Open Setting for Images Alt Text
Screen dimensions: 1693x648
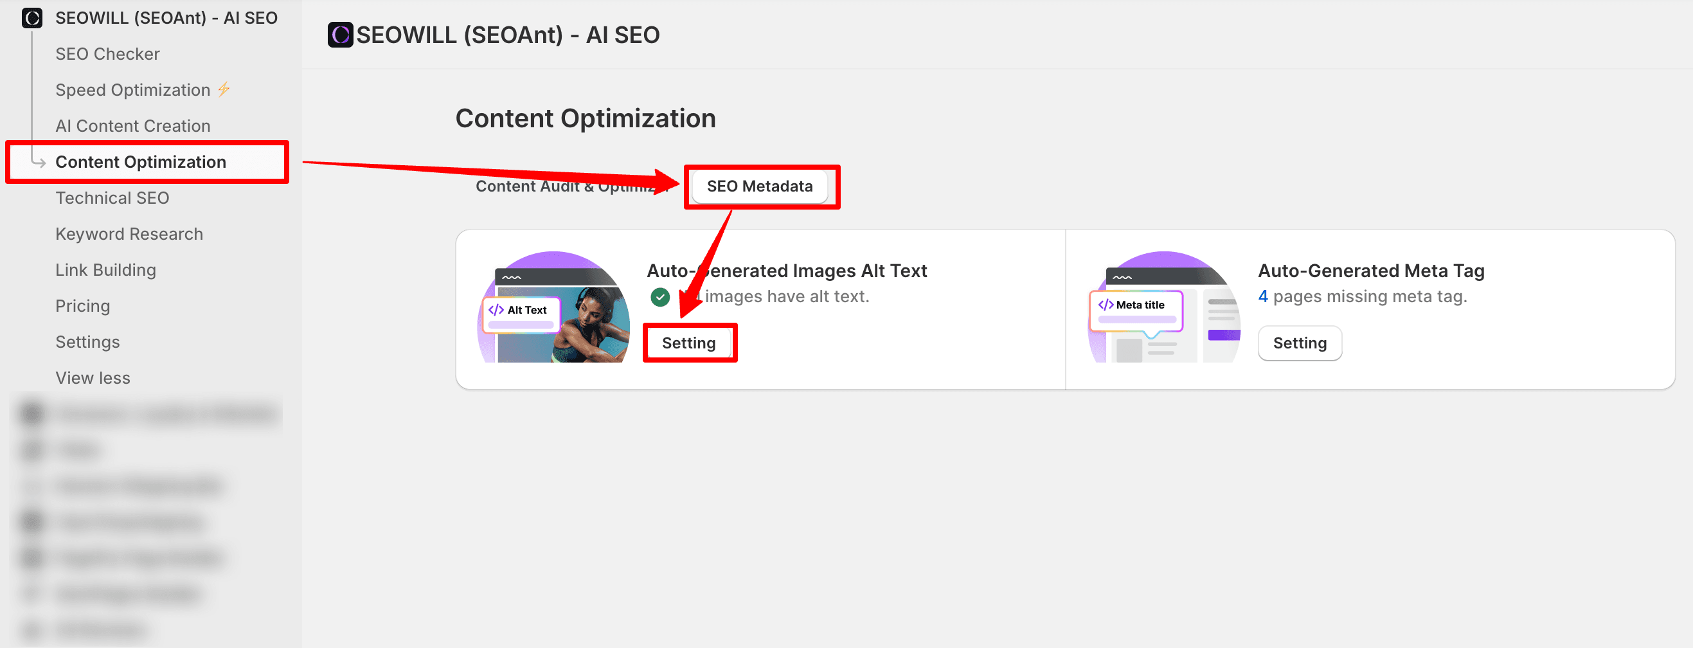click(688, 343)
